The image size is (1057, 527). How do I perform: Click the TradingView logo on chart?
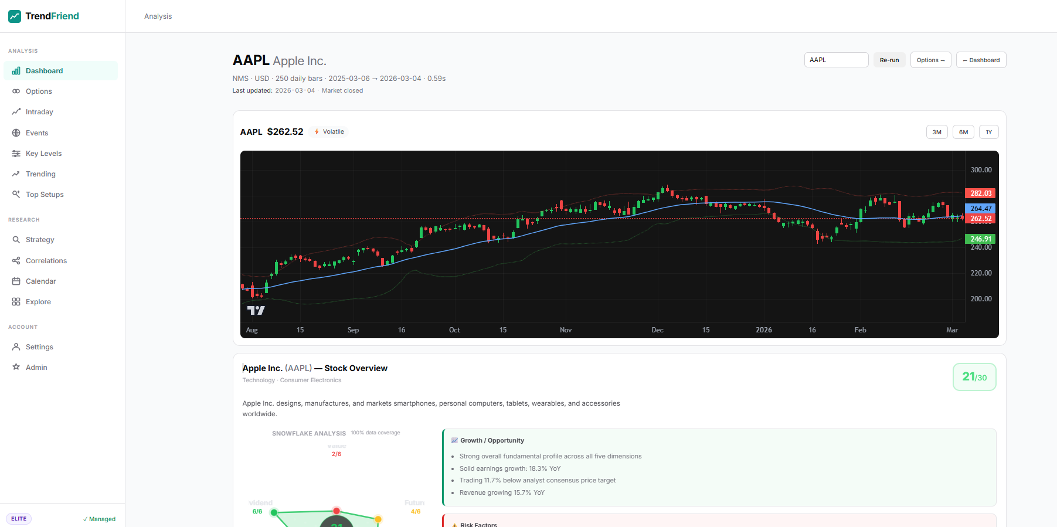tap(256, 311)
